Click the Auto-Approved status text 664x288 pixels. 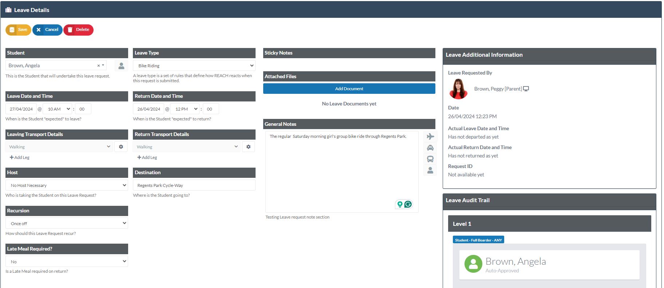(x=502, y=271)
